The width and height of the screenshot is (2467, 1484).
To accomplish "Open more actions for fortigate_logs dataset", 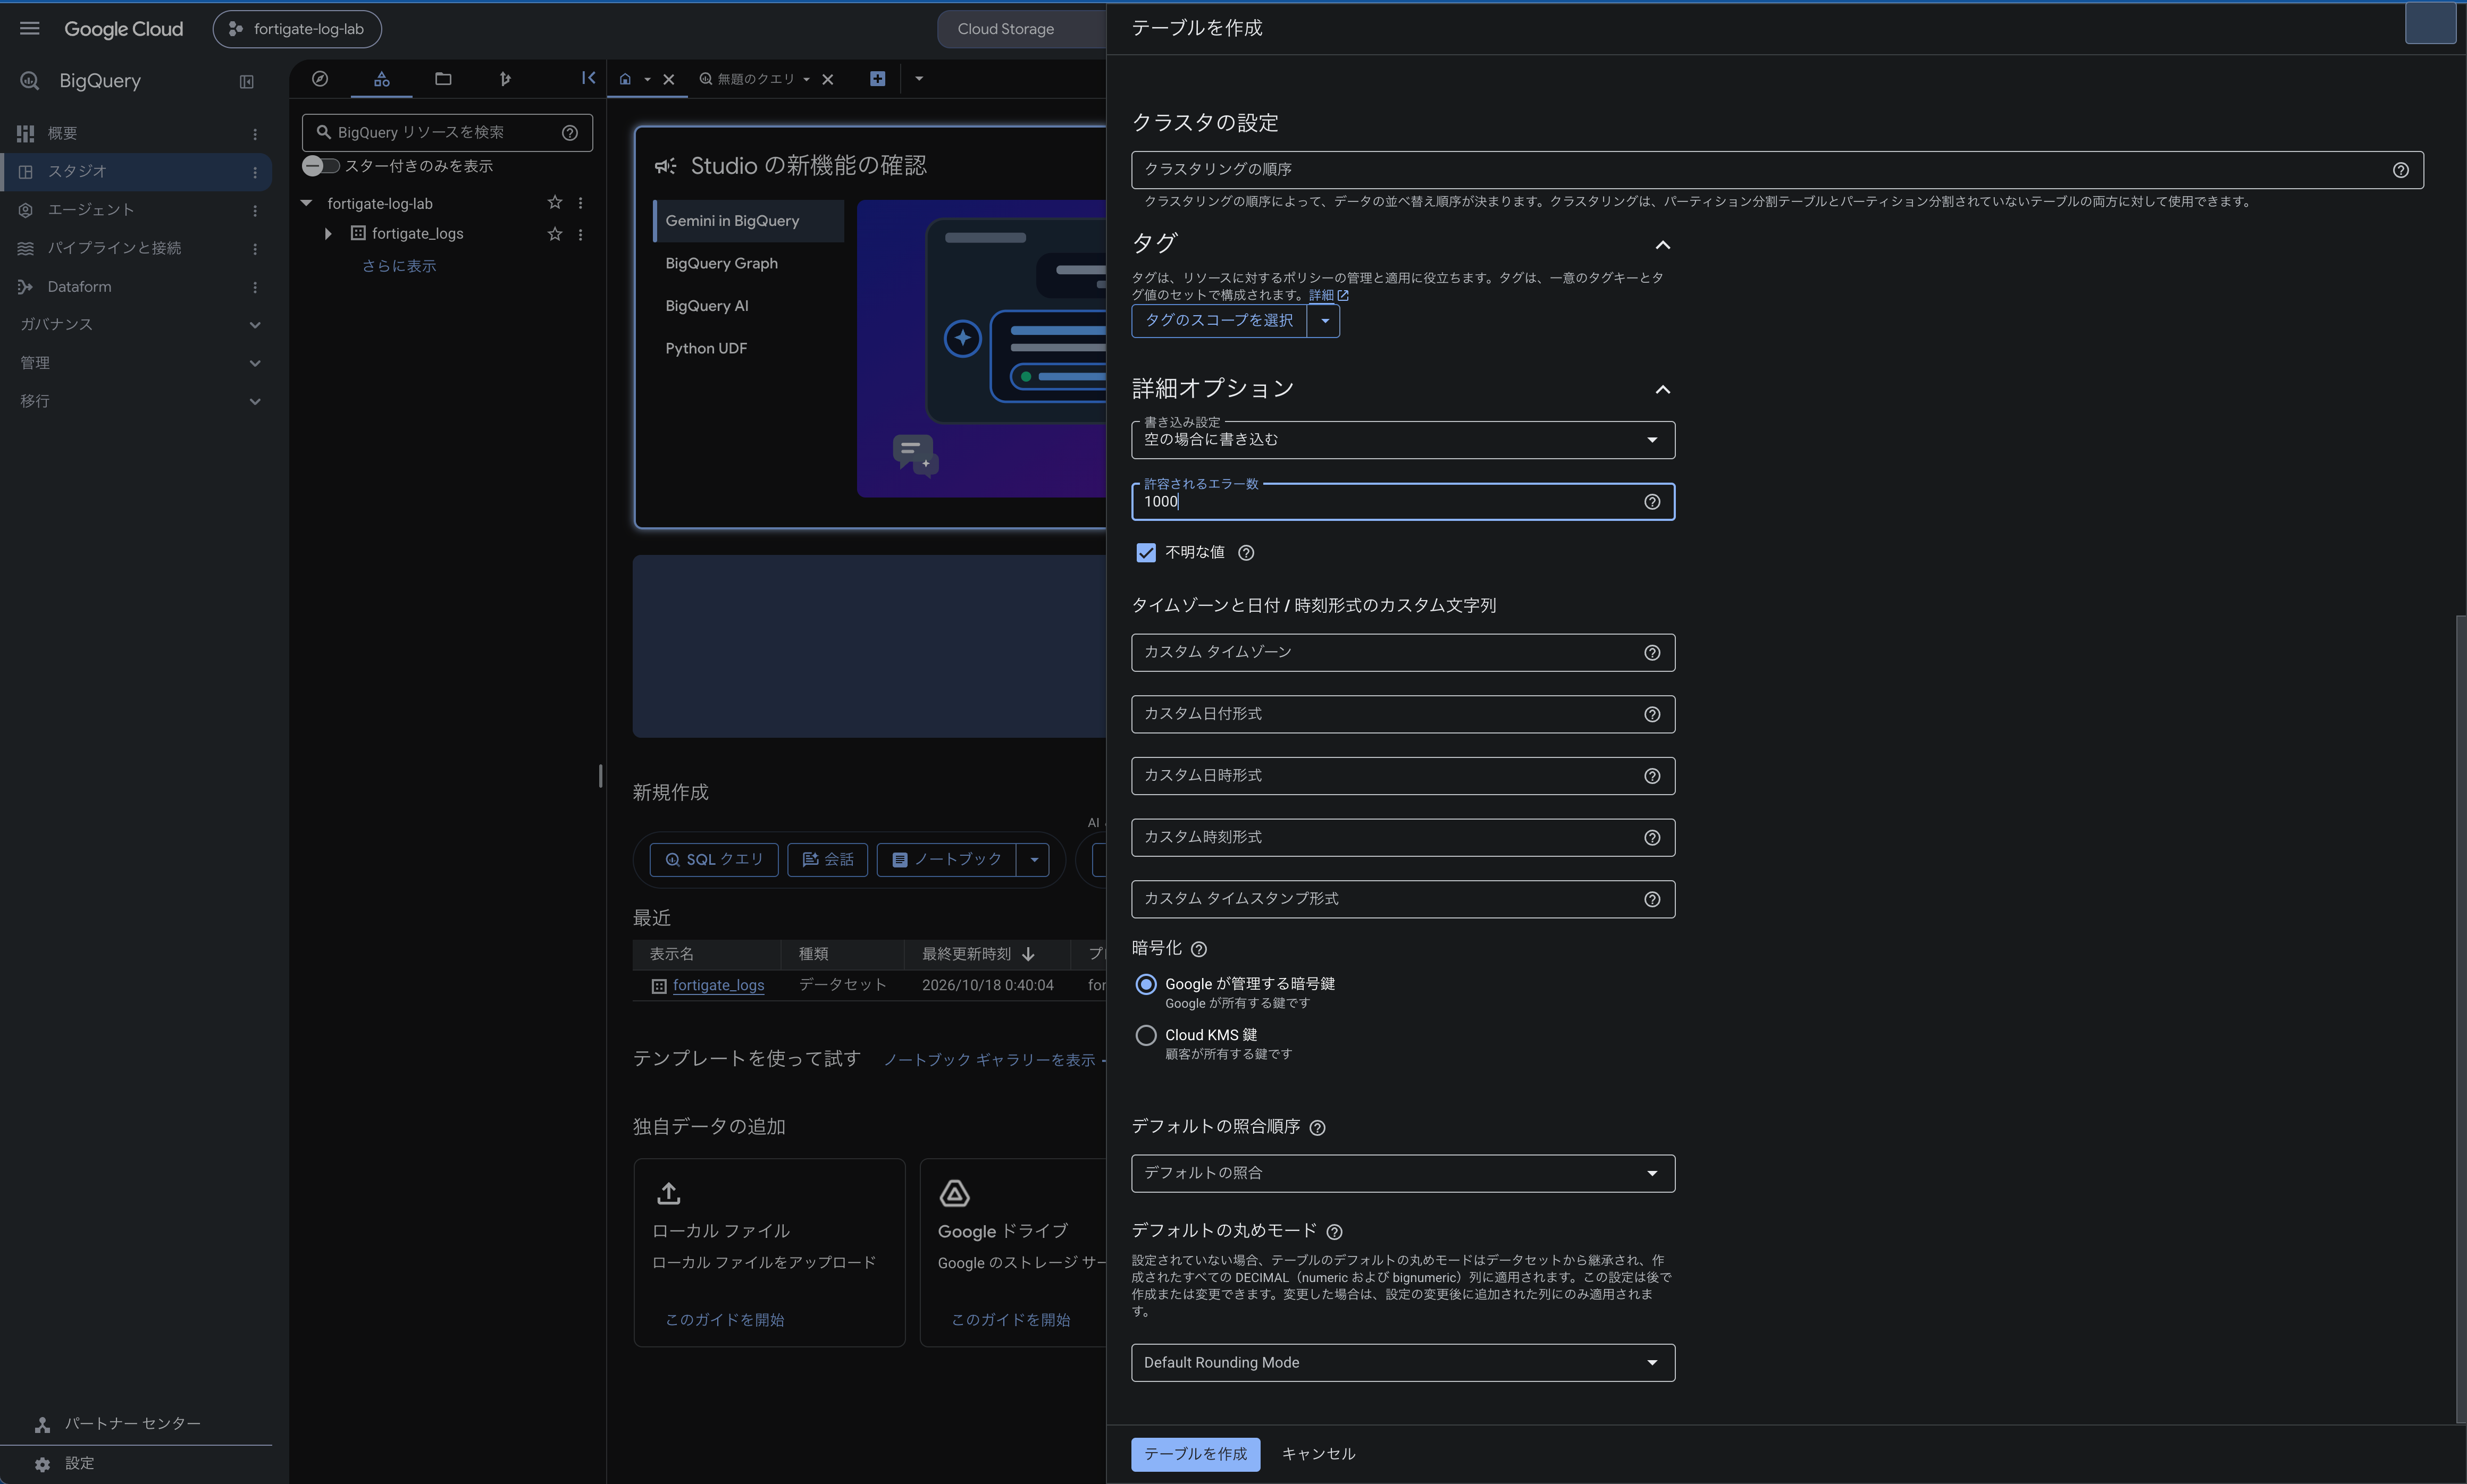I will [580, 234].
